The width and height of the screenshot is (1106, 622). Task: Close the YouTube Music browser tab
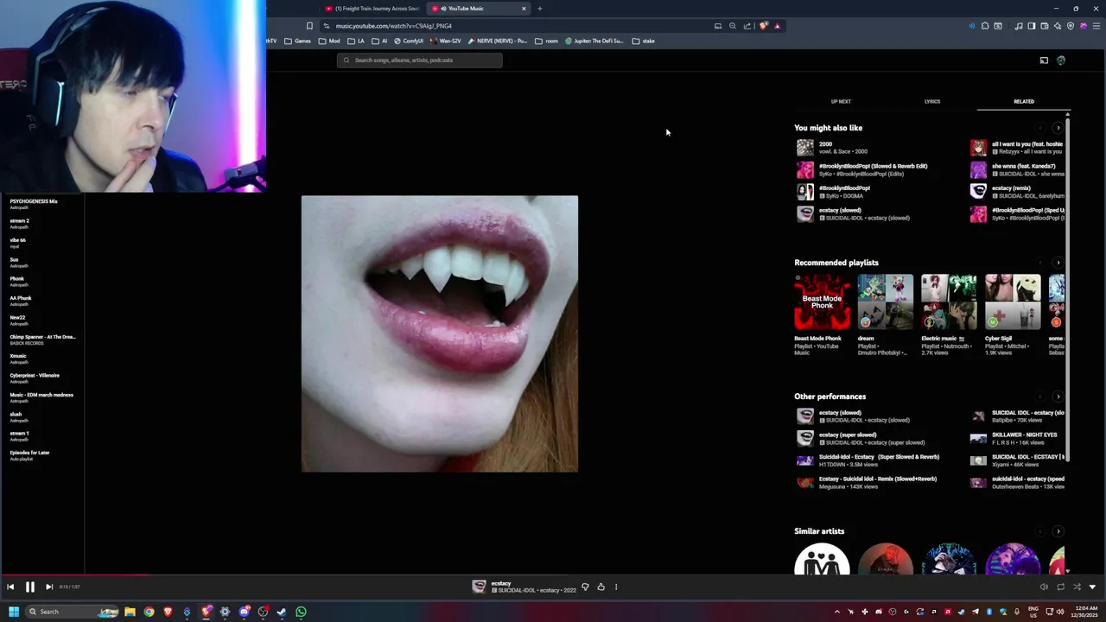tap(524, 9)
